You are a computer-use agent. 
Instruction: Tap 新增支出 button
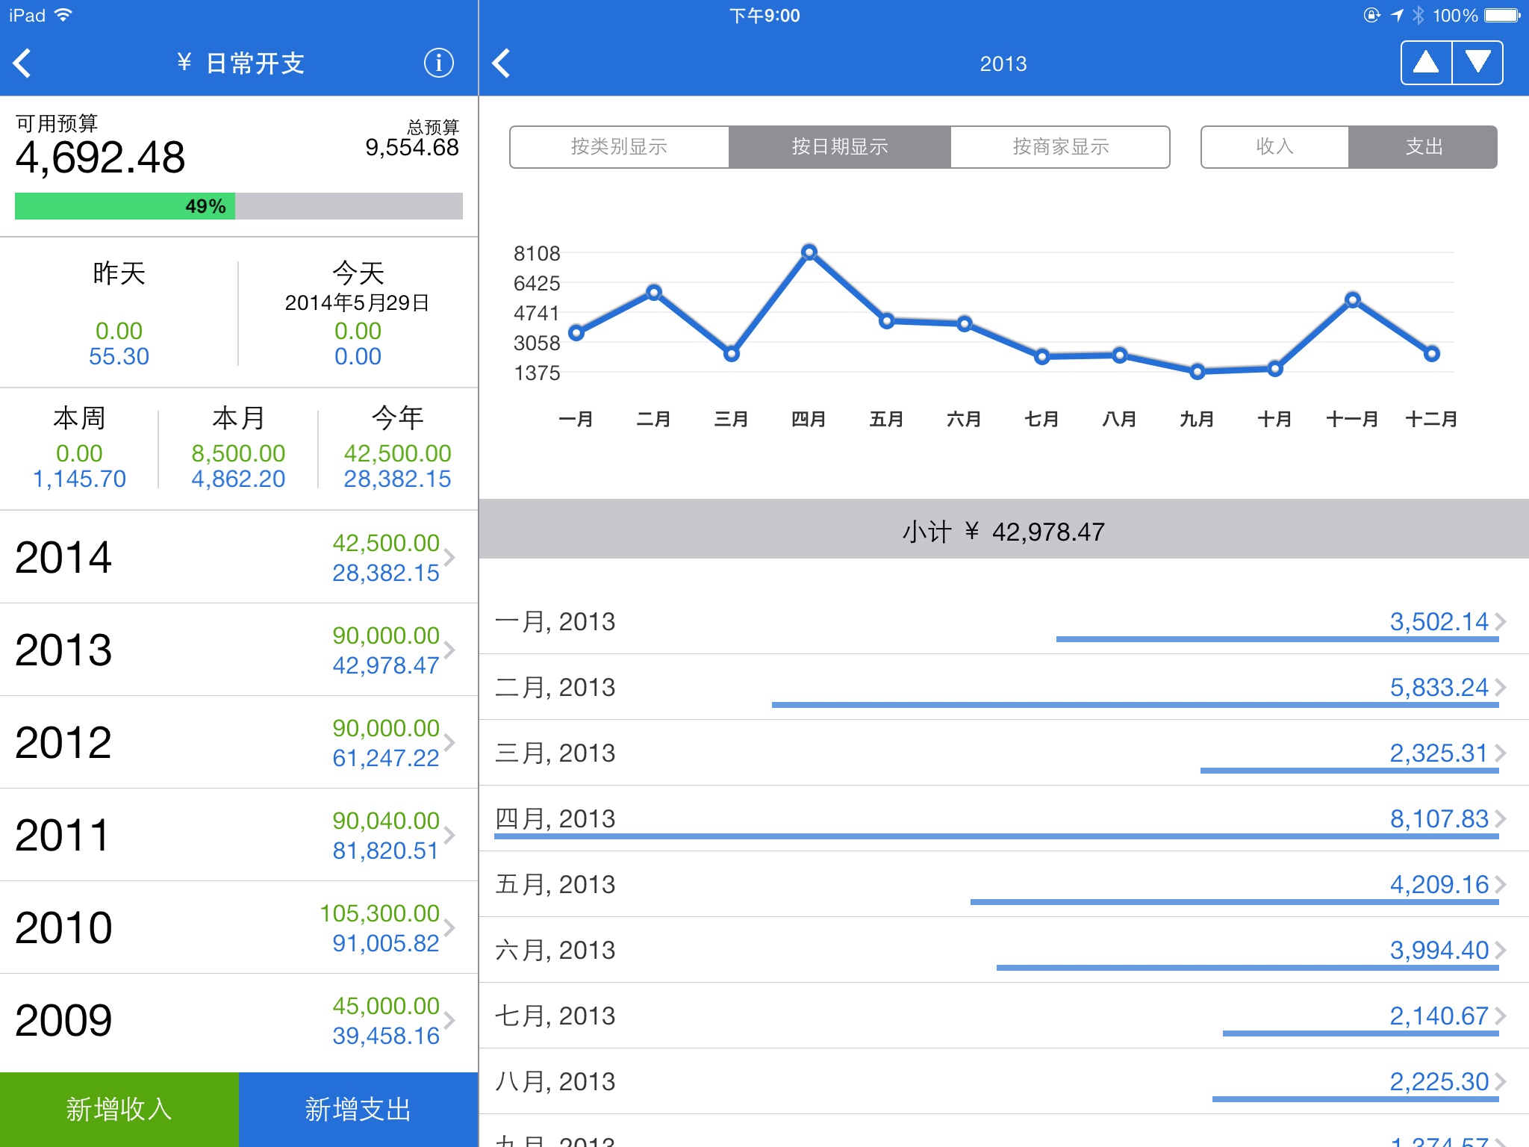[358, 1110]
